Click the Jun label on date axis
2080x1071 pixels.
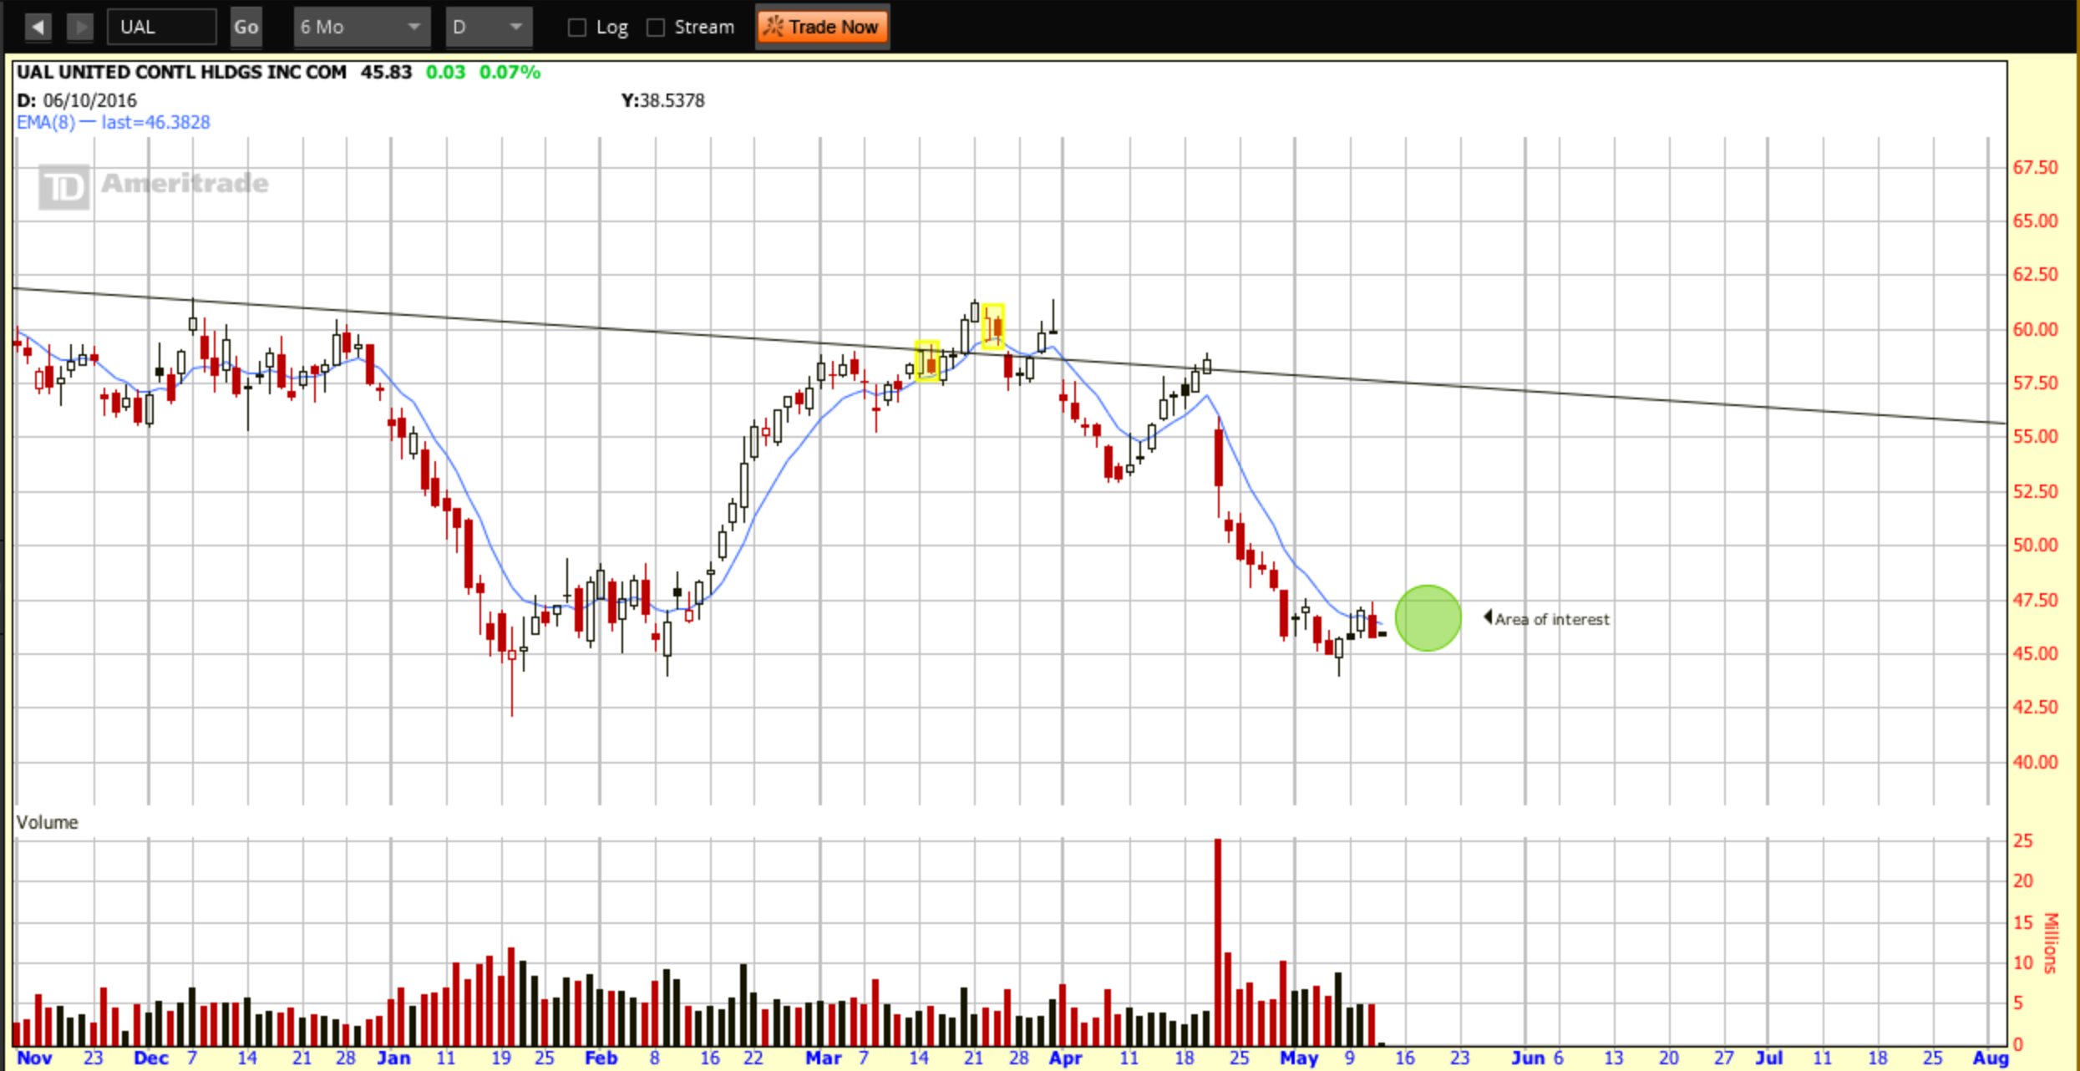click(1527, 1058)
